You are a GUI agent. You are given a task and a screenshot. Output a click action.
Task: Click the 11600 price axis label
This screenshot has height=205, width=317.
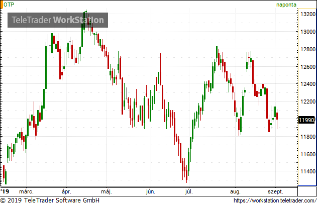[x=308, y=154]
